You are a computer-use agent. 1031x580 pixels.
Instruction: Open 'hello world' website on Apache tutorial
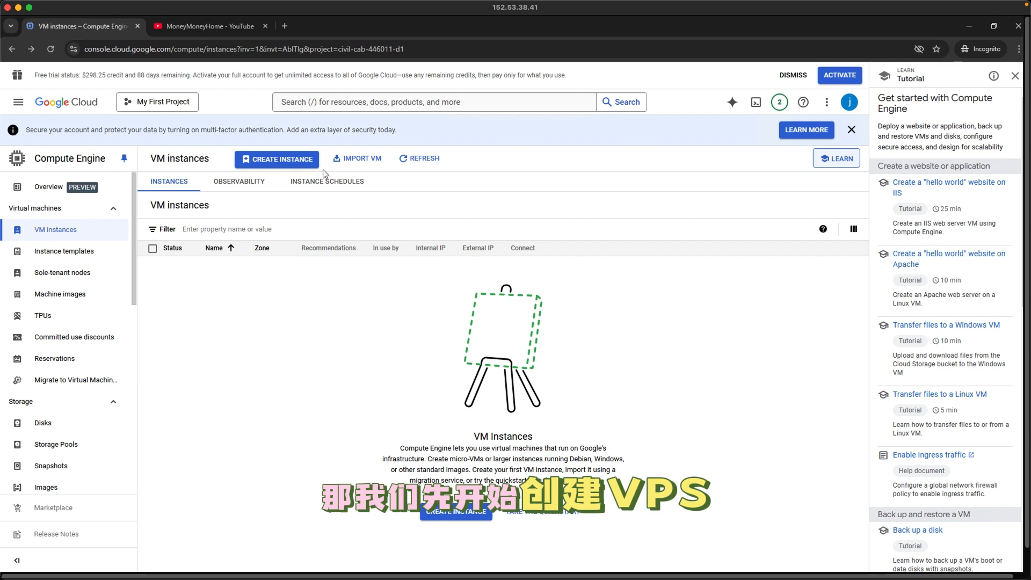(949, 259)
